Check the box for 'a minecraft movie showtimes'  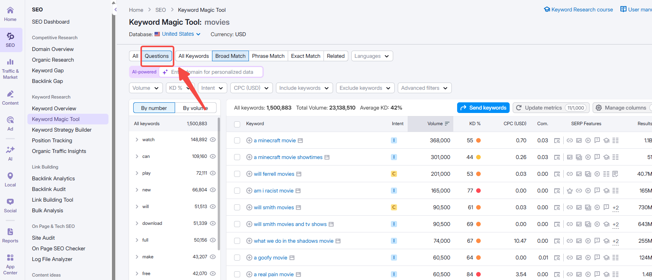coord(237,157)
